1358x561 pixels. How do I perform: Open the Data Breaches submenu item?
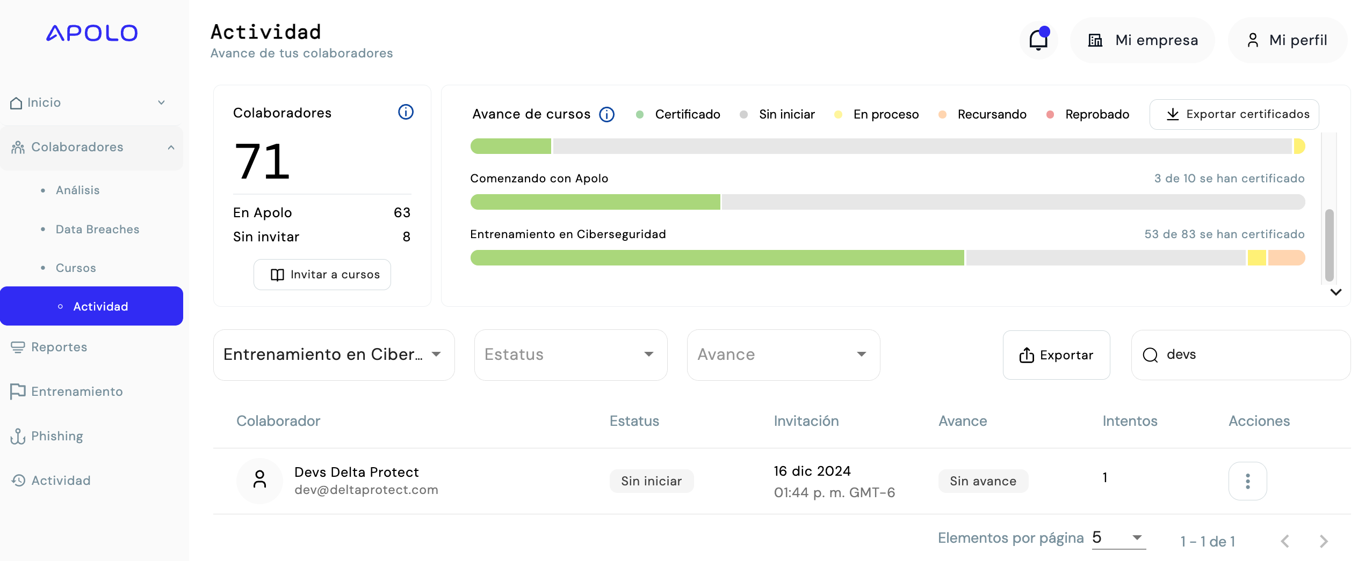click(97, 230)
